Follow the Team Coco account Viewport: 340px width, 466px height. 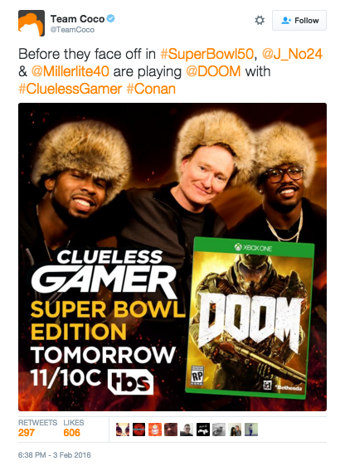[x=299, y=20]
